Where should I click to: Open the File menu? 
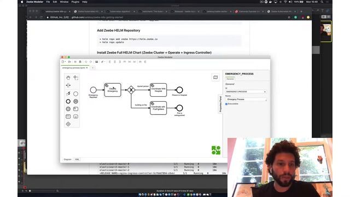(x=48, y=2)
